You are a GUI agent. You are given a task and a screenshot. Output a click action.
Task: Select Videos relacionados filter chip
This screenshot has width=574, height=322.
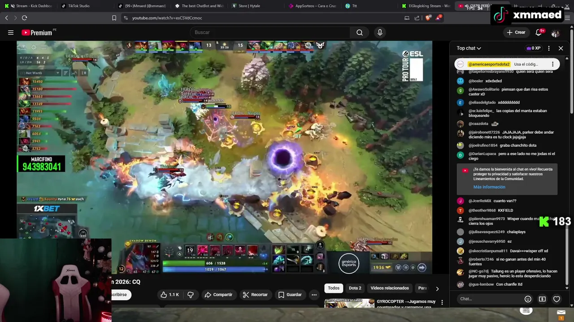tap(390, 288)
